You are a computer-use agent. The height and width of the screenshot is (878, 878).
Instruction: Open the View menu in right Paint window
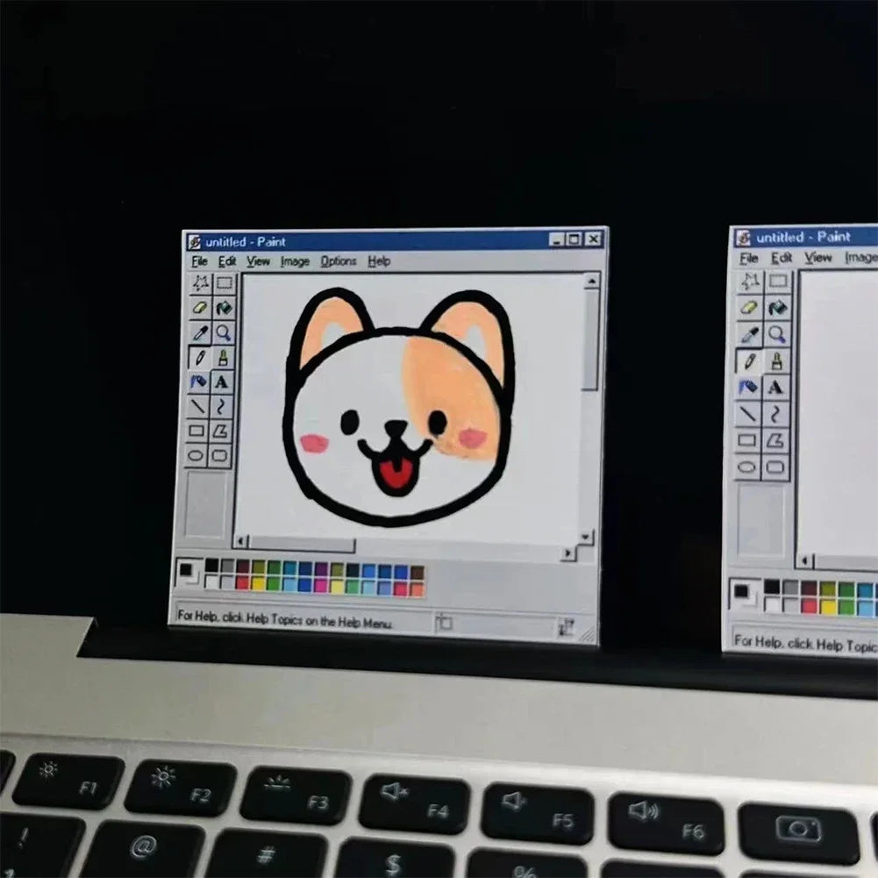coord(818,258)
